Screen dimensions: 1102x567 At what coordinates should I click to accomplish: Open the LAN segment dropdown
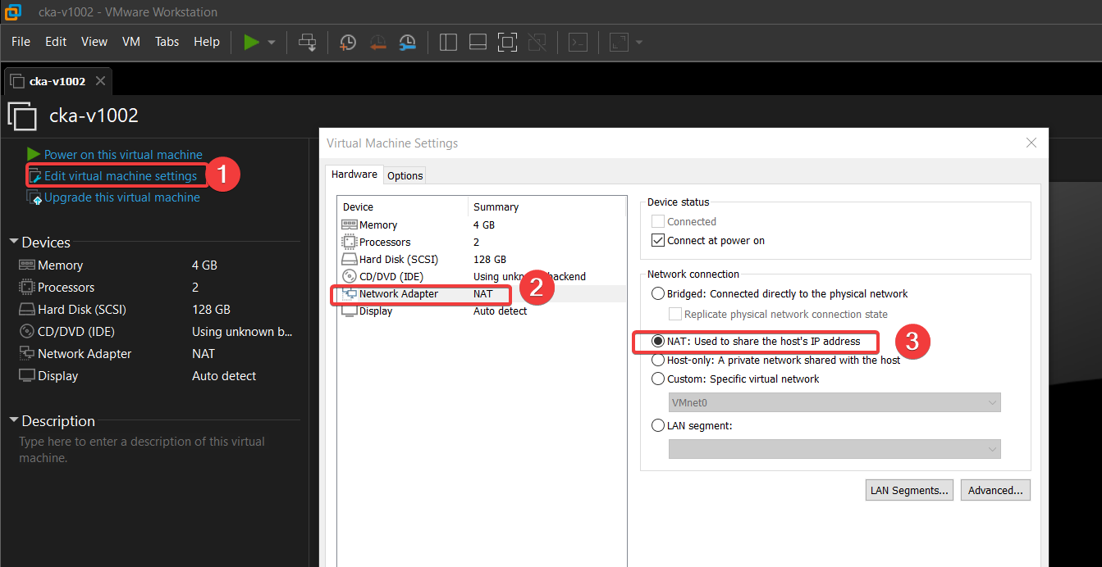(835, 449)
